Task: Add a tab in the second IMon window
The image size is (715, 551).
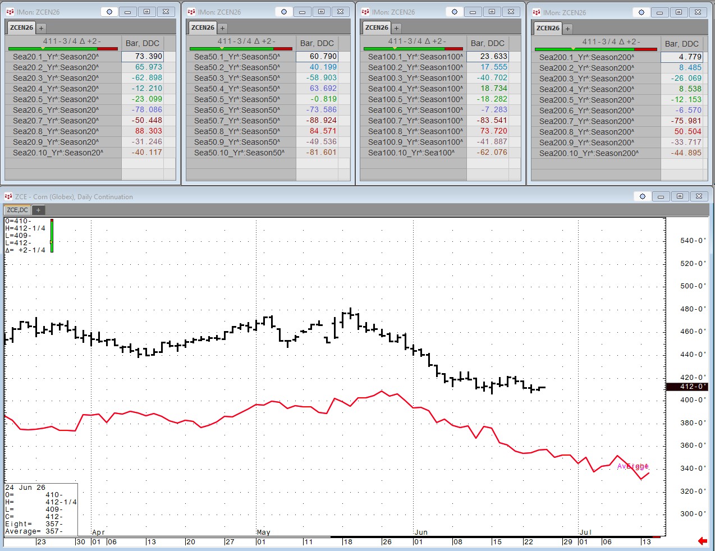Action: (x=222, y=28)
